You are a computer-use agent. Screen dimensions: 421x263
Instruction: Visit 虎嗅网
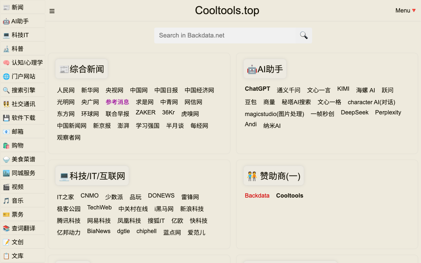coord(190,114)
